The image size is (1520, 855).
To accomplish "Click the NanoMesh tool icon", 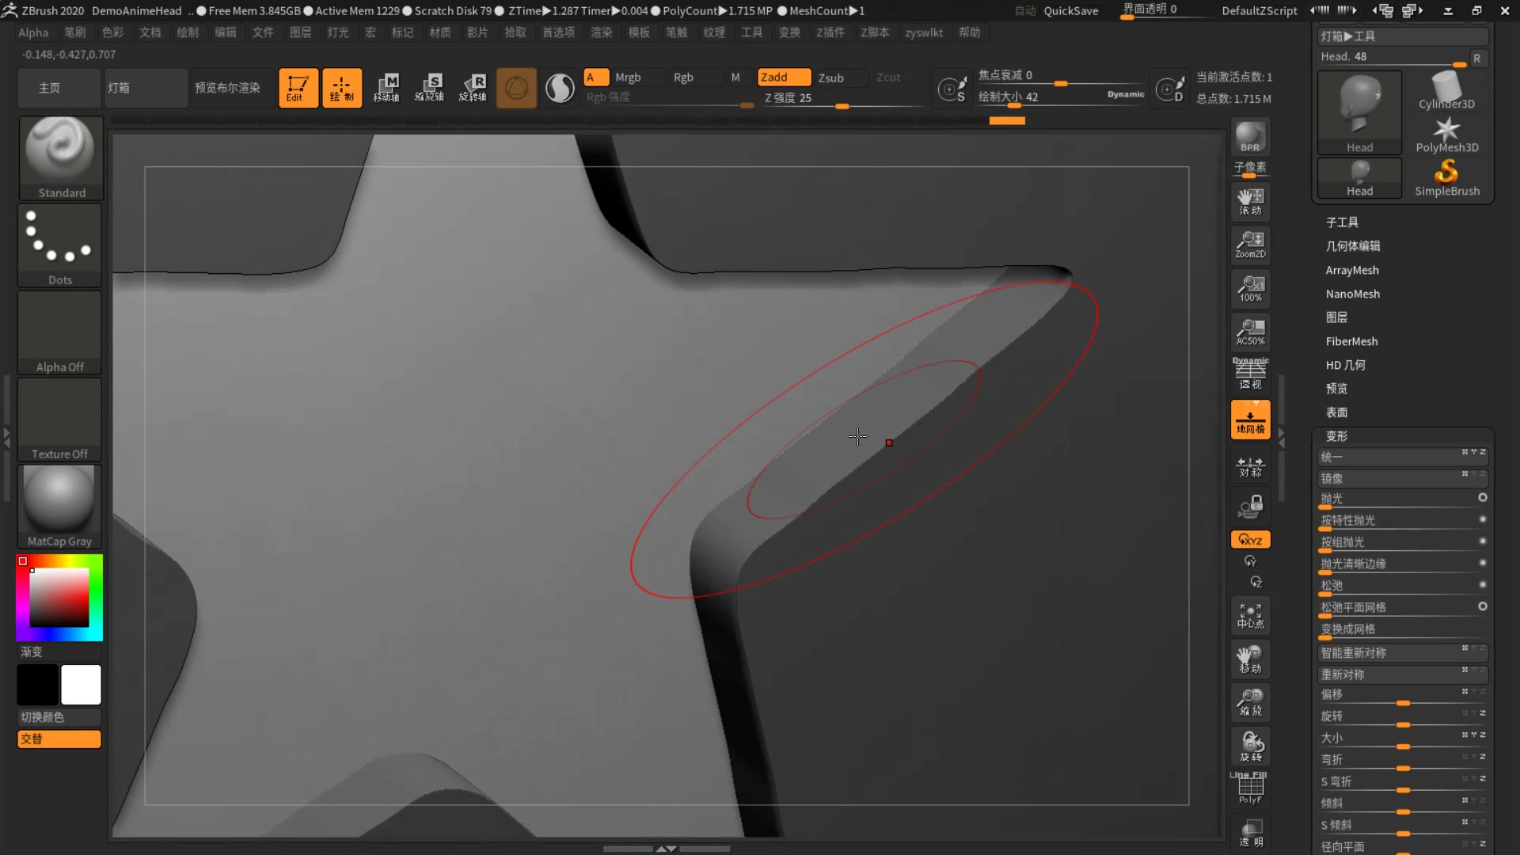I will pos(1353,294).
